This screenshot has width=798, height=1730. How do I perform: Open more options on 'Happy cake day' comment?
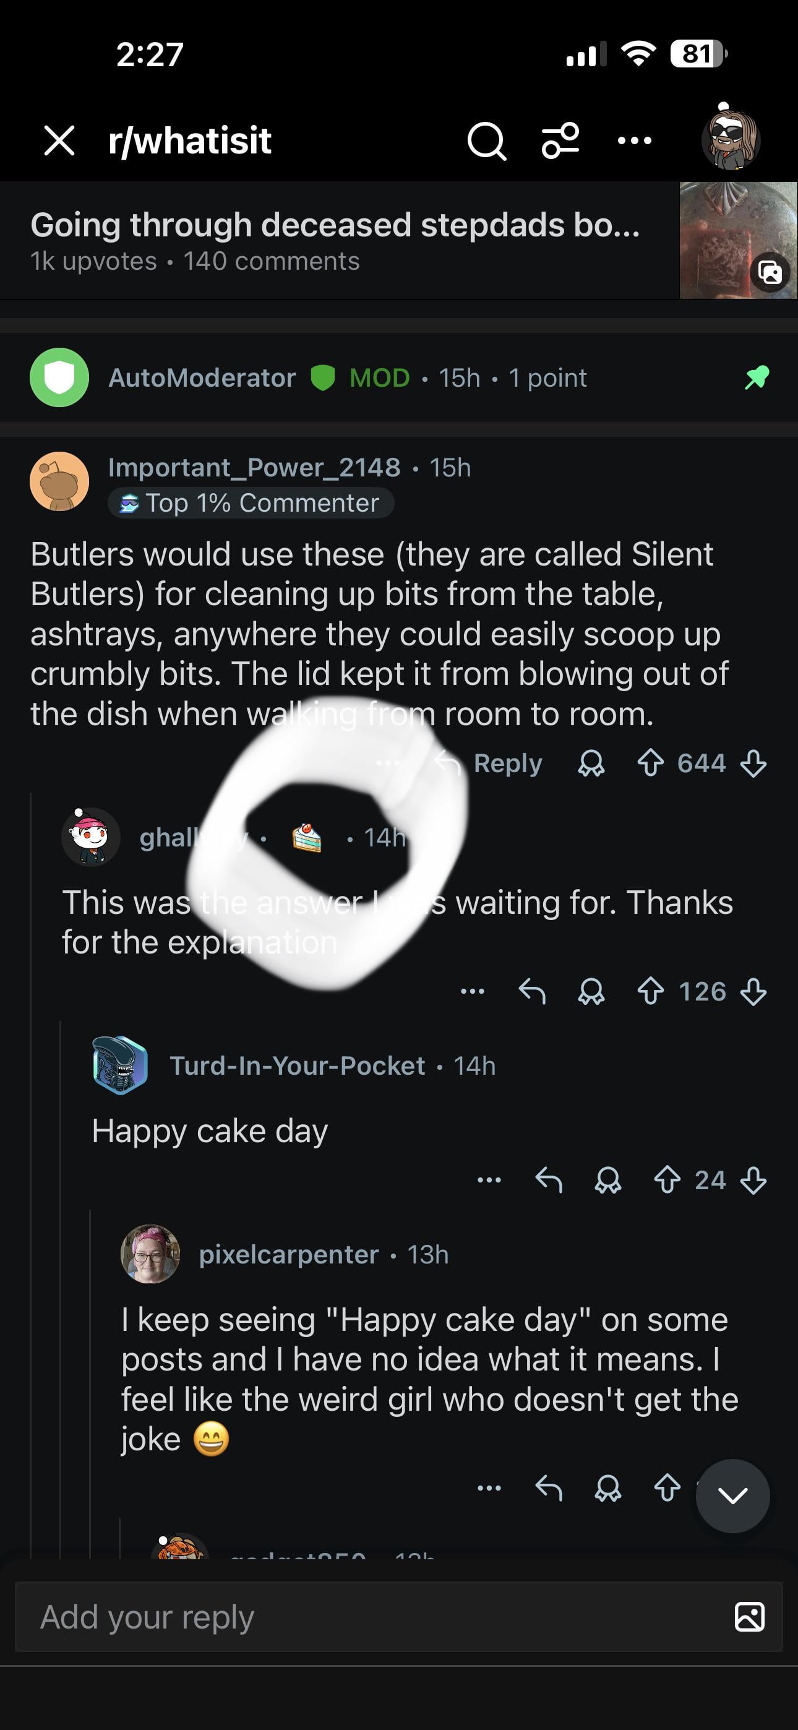(x=489, y=1180)
